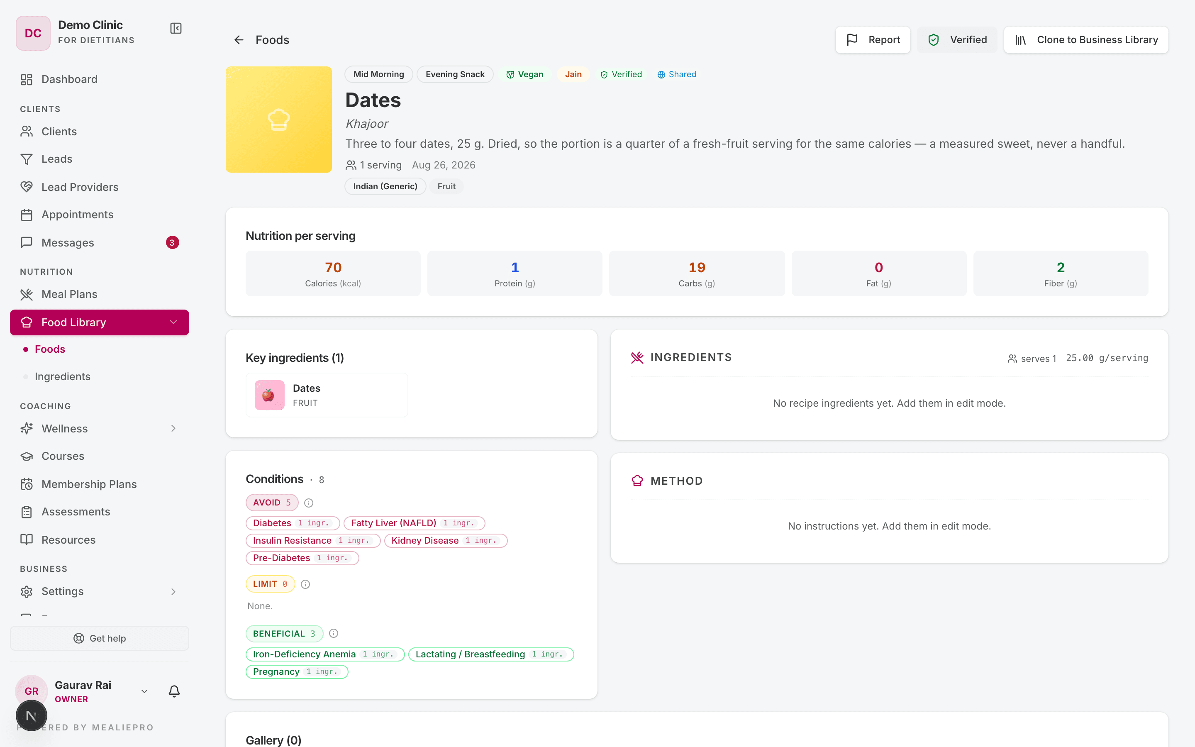The image size is (1195, 747).
Task: Click the Resources book icon
Action: click(27, 539)
